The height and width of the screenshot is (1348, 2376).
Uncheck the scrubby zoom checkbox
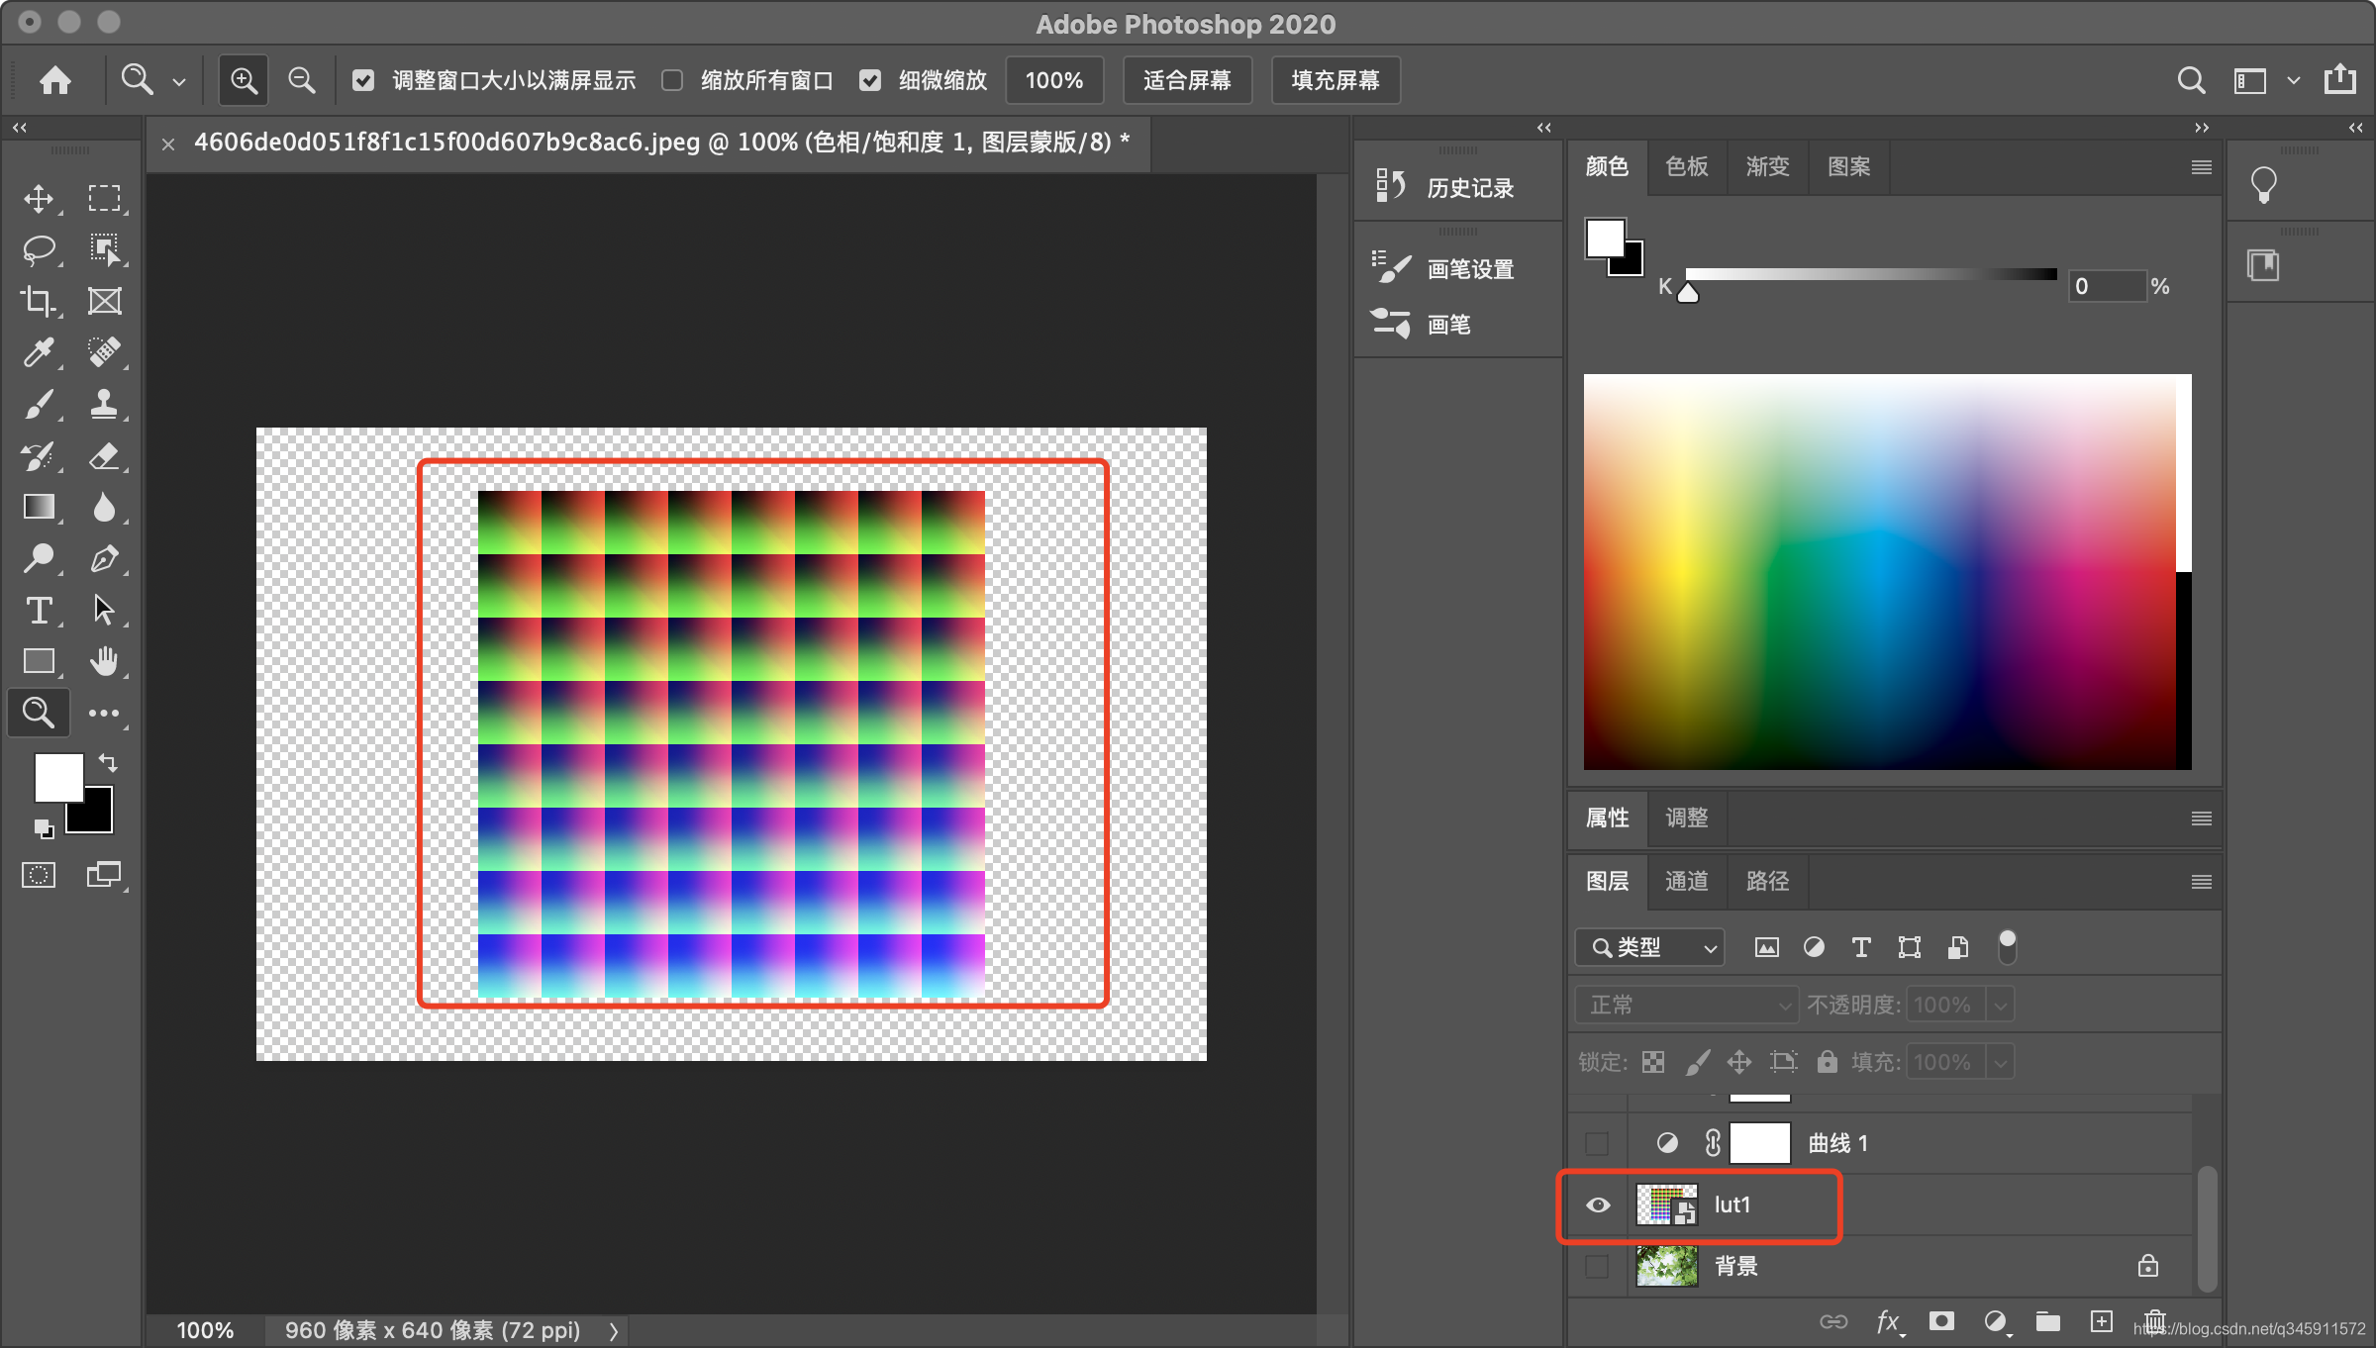point(870,80)
